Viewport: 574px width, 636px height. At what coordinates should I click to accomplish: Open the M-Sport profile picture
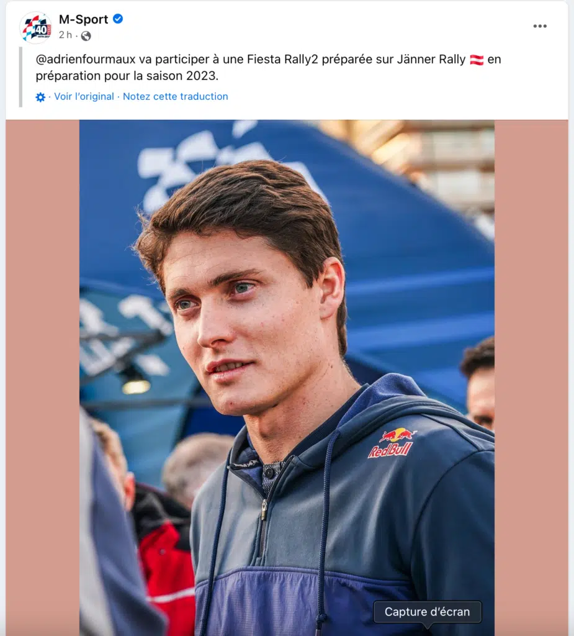pos(35,27)
